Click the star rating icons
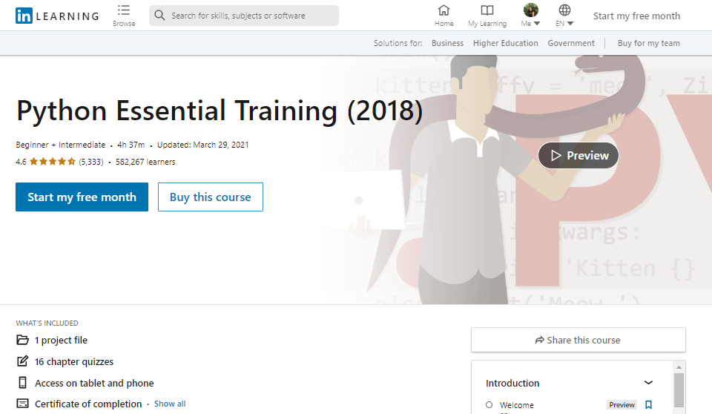Viewport: 712px width, 414px height. pyautogui.click(x=53, y=161)
